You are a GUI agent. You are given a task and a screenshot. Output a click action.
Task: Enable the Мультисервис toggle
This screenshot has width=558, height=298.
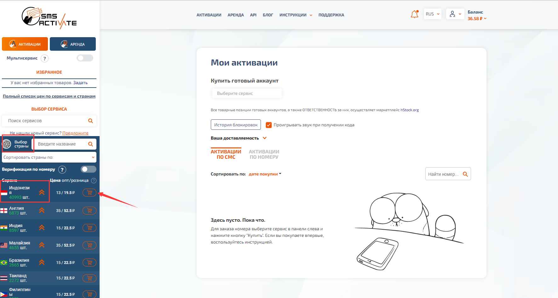coord(85,58)
